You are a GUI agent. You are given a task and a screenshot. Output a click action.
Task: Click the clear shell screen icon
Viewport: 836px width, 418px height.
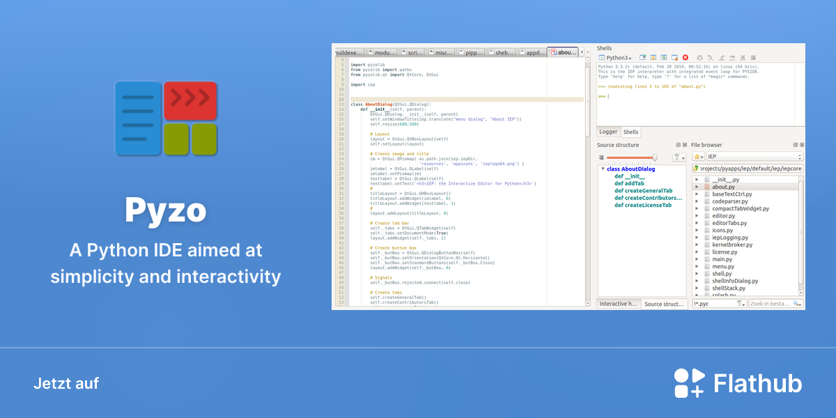point(642,57)
